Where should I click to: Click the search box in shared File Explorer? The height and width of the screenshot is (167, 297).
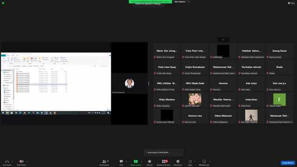[x=103, y=66]
